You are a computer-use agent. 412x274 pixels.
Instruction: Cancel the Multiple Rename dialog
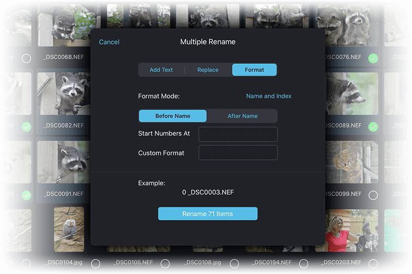109,42
